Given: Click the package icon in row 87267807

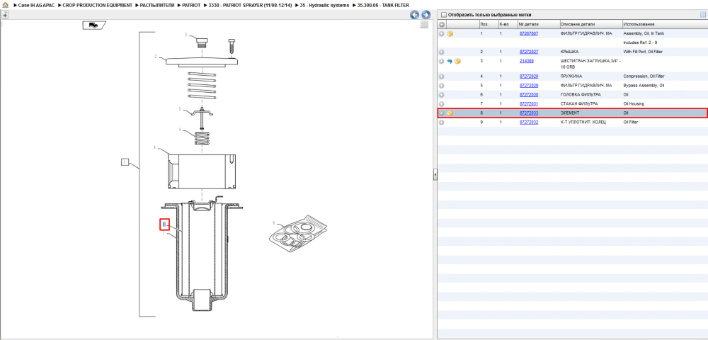Looking at the screenshot, I should tap(450, 33).
